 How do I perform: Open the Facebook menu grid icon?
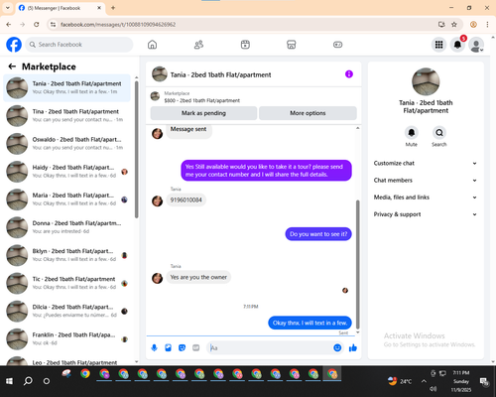point(438,45)
